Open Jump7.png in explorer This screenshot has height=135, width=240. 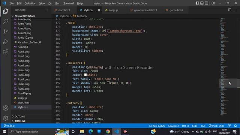point(24,24)
